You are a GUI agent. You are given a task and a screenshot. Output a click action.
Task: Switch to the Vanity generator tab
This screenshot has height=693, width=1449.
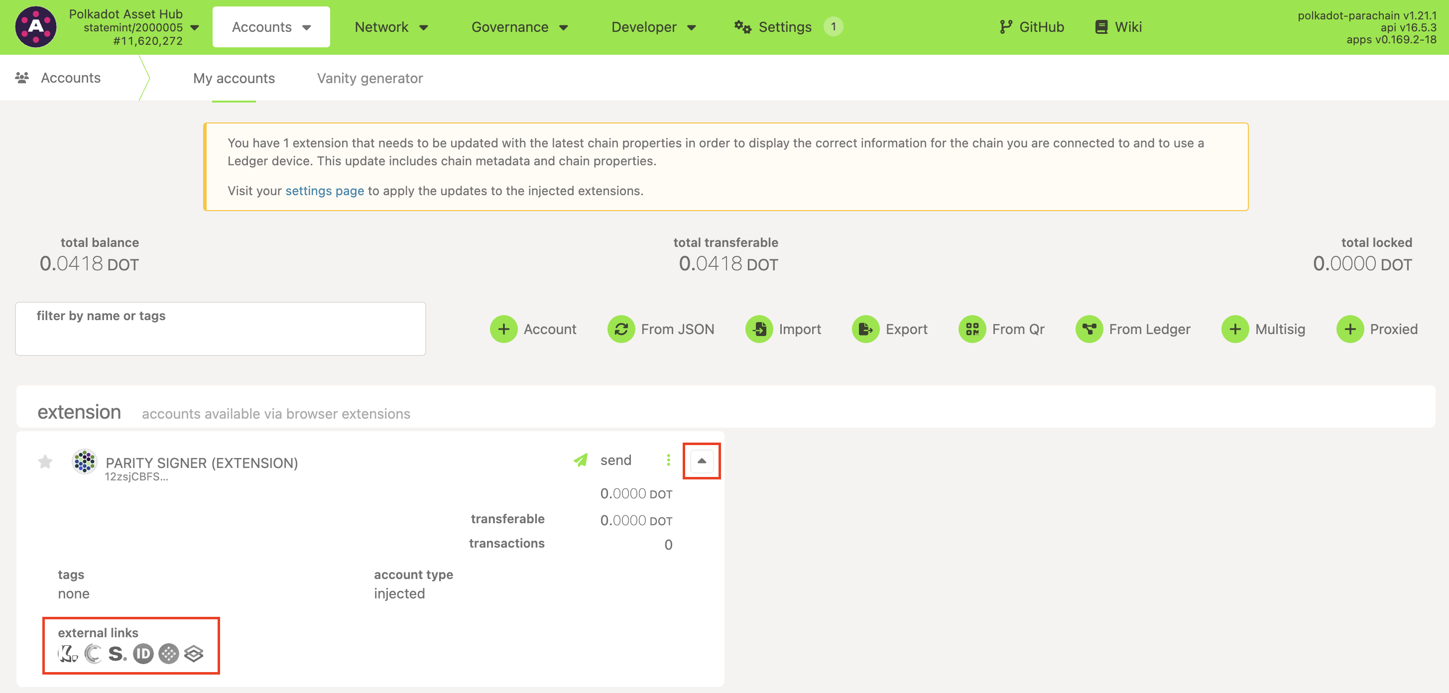[369, 78]
